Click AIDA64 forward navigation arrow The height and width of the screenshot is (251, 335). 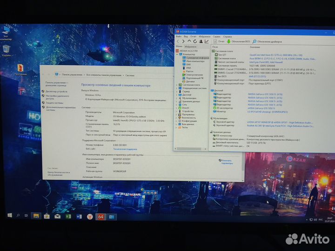pos(183,41)
